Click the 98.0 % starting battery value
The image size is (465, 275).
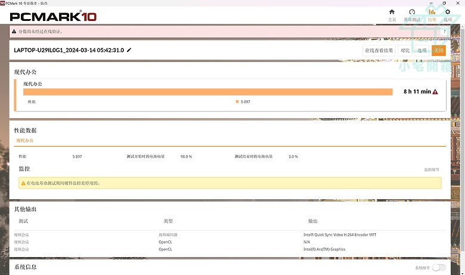pyautogui.click(x=186, y=156)
